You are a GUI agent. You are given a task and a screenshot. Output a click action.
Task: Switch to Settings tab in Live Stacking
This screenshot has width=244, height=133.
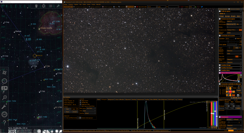pyautogui.click(x=180, y=100)
